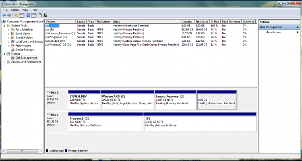Select the Performance icon in tree

(x=13, y=45)
